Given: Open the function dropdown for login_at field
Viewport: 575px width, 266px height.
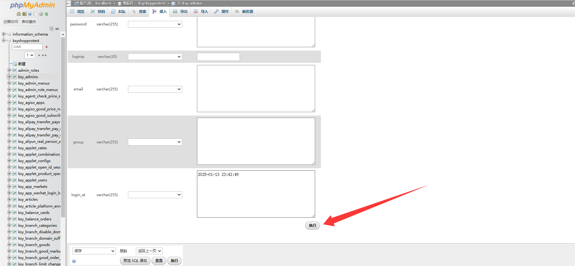Looking at the screenshot, I should click(155, 195).
